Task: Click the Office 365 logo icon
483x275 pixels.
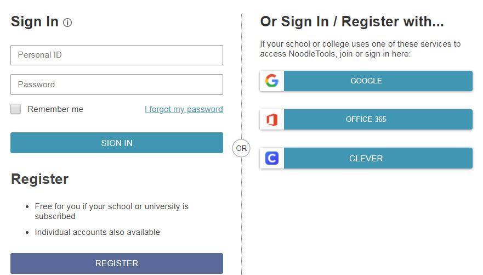Action: [x=272, y=119]
